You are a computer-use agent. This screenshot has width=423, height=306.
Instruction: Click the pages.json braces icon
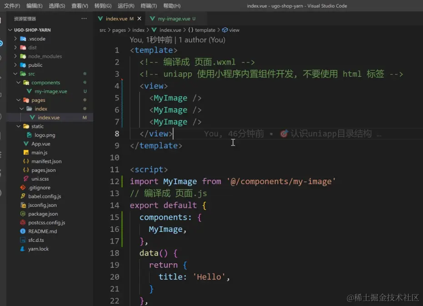[26, 170]
